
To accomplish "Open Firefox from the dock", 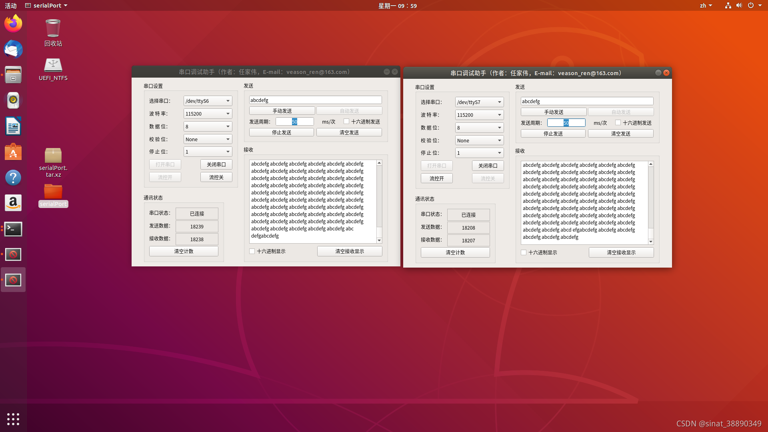I will click(13, 24).
